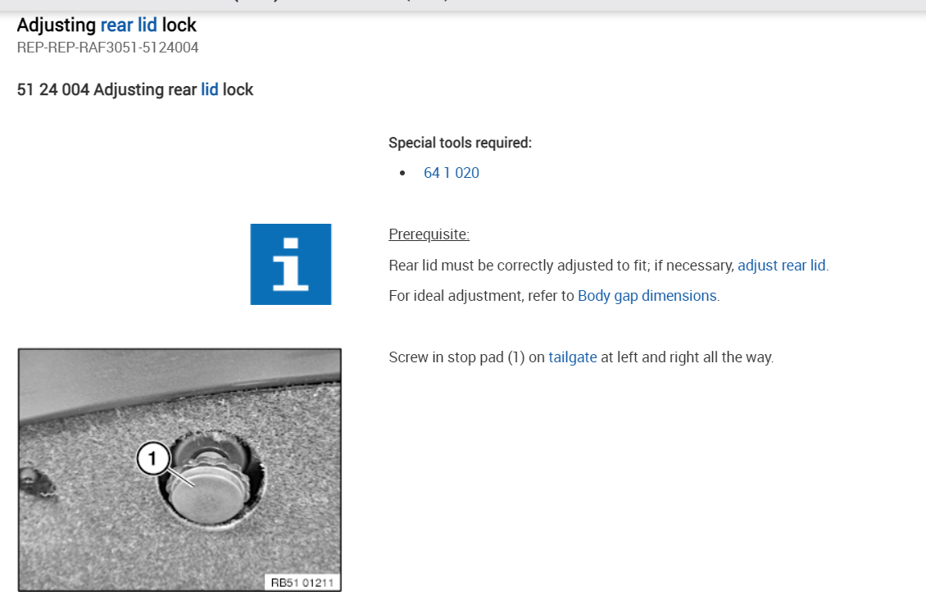
Task: Click blue "lid" in the 51 24 004 heading
Action: [210, 89]
